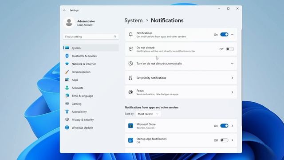Click the Focus timer icon

130,92
